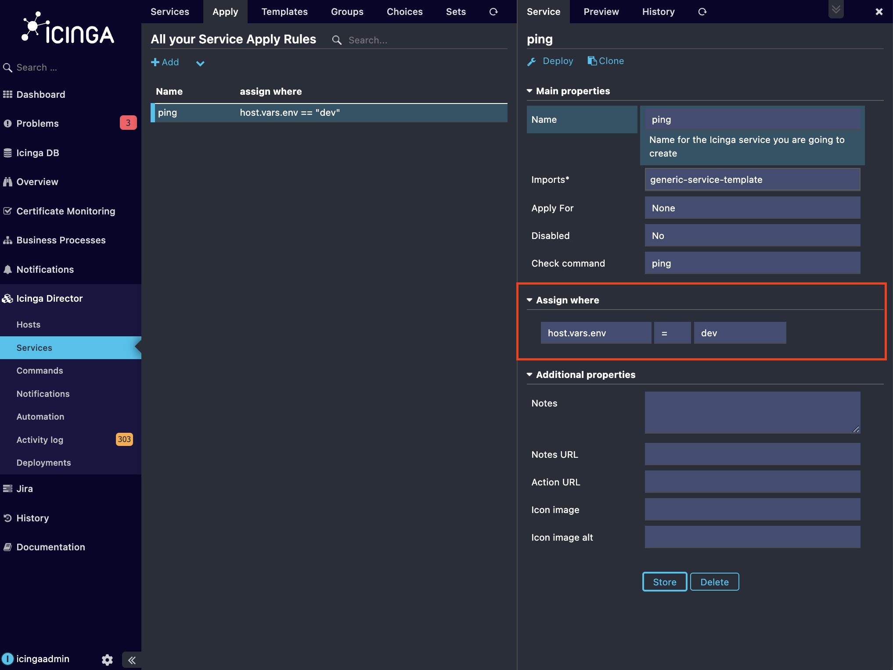This screenshot has width=893, height=670.
Task: Open the Preview tab
Action: 601,12
